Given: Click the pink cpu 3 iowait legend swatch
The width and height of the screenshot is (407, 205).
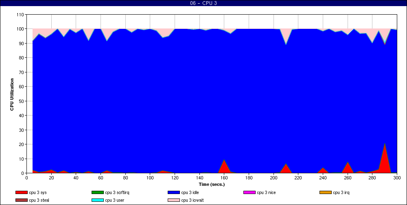Looking at the screenshot, I should coord(174,201).
